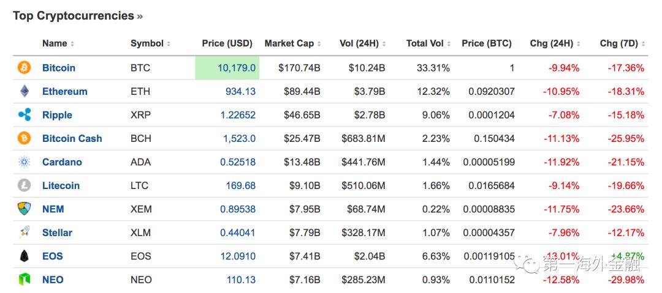662x293 pixels.
Task: Click Cardano volume $441.76M
Action: pyautogui.click(x=363, y=162)
